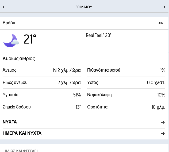Click the 10 χλμ. visibility value
Viewport: 169px width, 152px height.
158,107
